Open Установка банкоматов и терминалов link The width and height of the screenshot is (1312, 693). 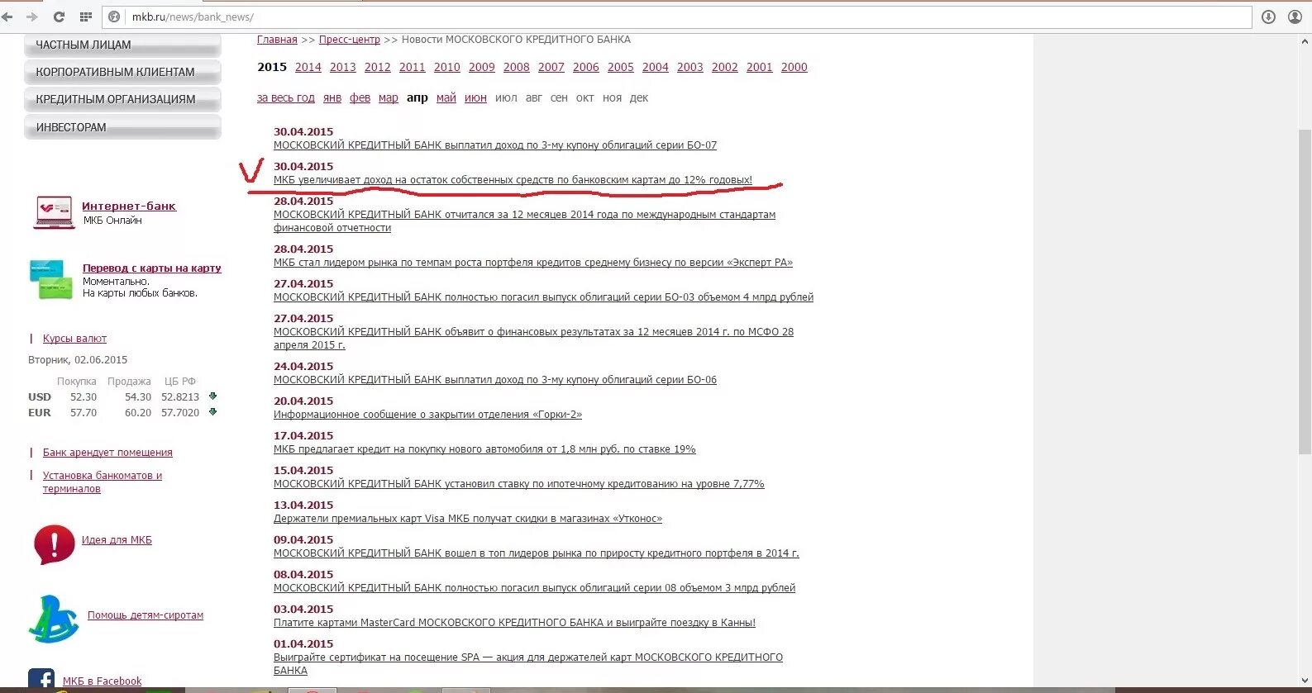(103, 482)
